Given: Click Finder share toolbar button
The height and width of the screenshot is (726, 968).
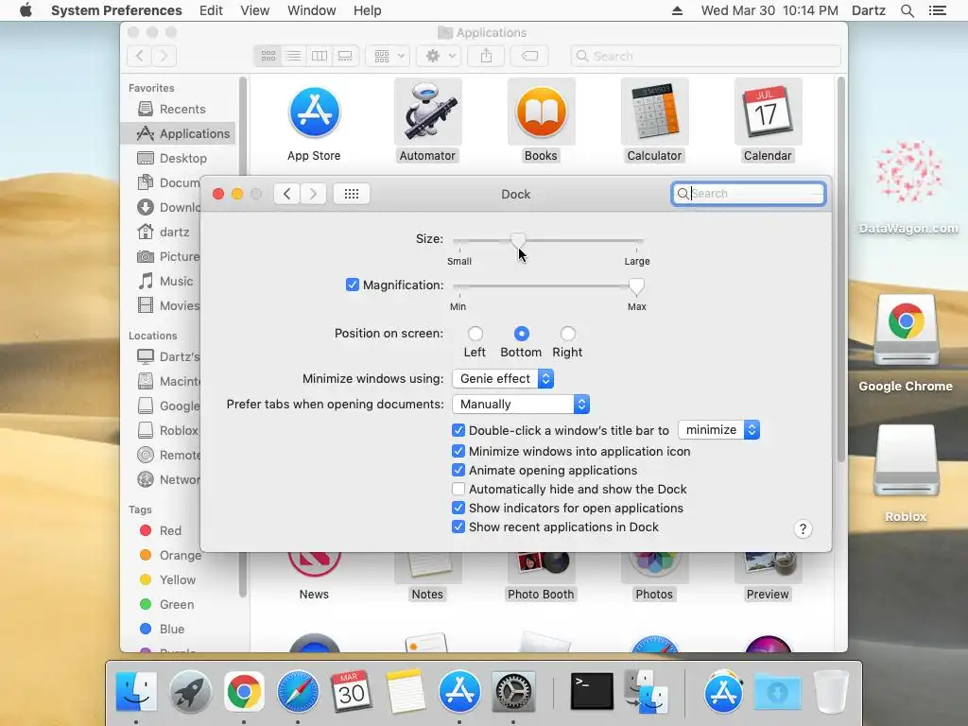Looking at the screenshot, I should point(487,56).
